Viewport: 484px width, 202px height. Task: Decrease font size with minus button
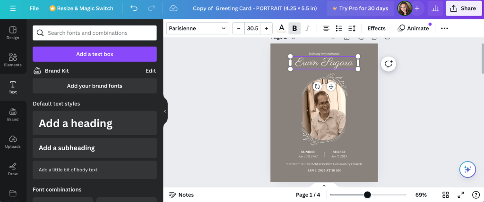[239, 28]
